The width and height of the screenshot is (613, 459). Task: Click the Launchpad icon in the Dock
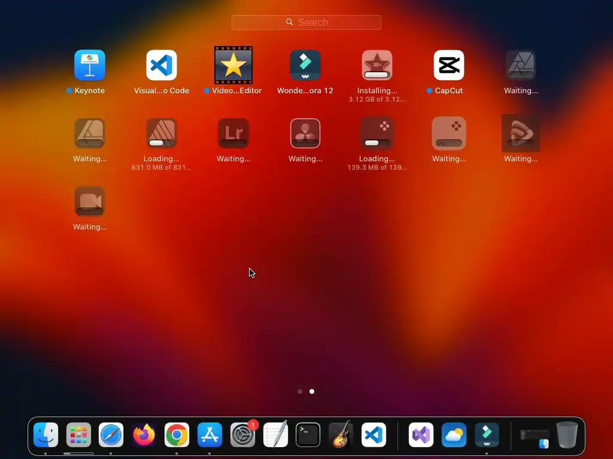click(78, 435)
